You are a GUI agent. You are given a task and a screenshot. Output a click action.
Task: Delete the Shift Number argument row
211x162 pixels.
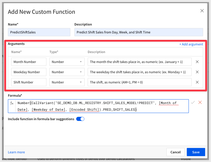197,82
